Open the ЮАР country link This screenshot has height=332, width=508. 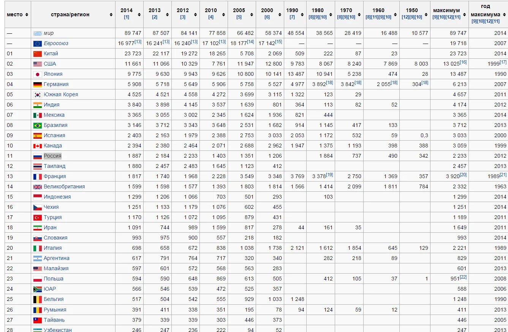[50, 289]
